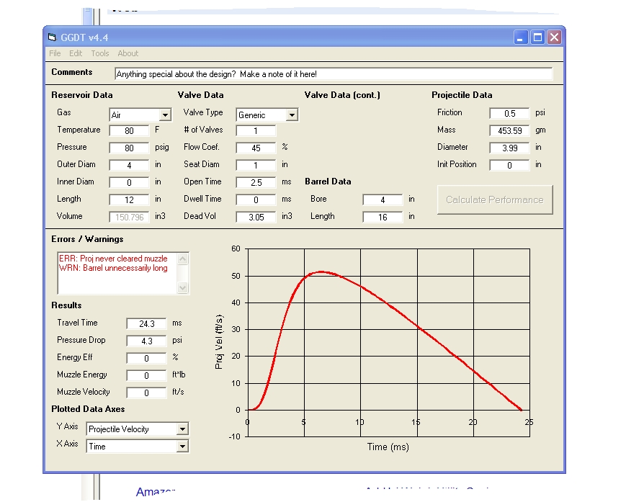Click the Barrel Length input field
Image resolution: width=626 pixels, height=502 pixels.
tap(382, 217)
